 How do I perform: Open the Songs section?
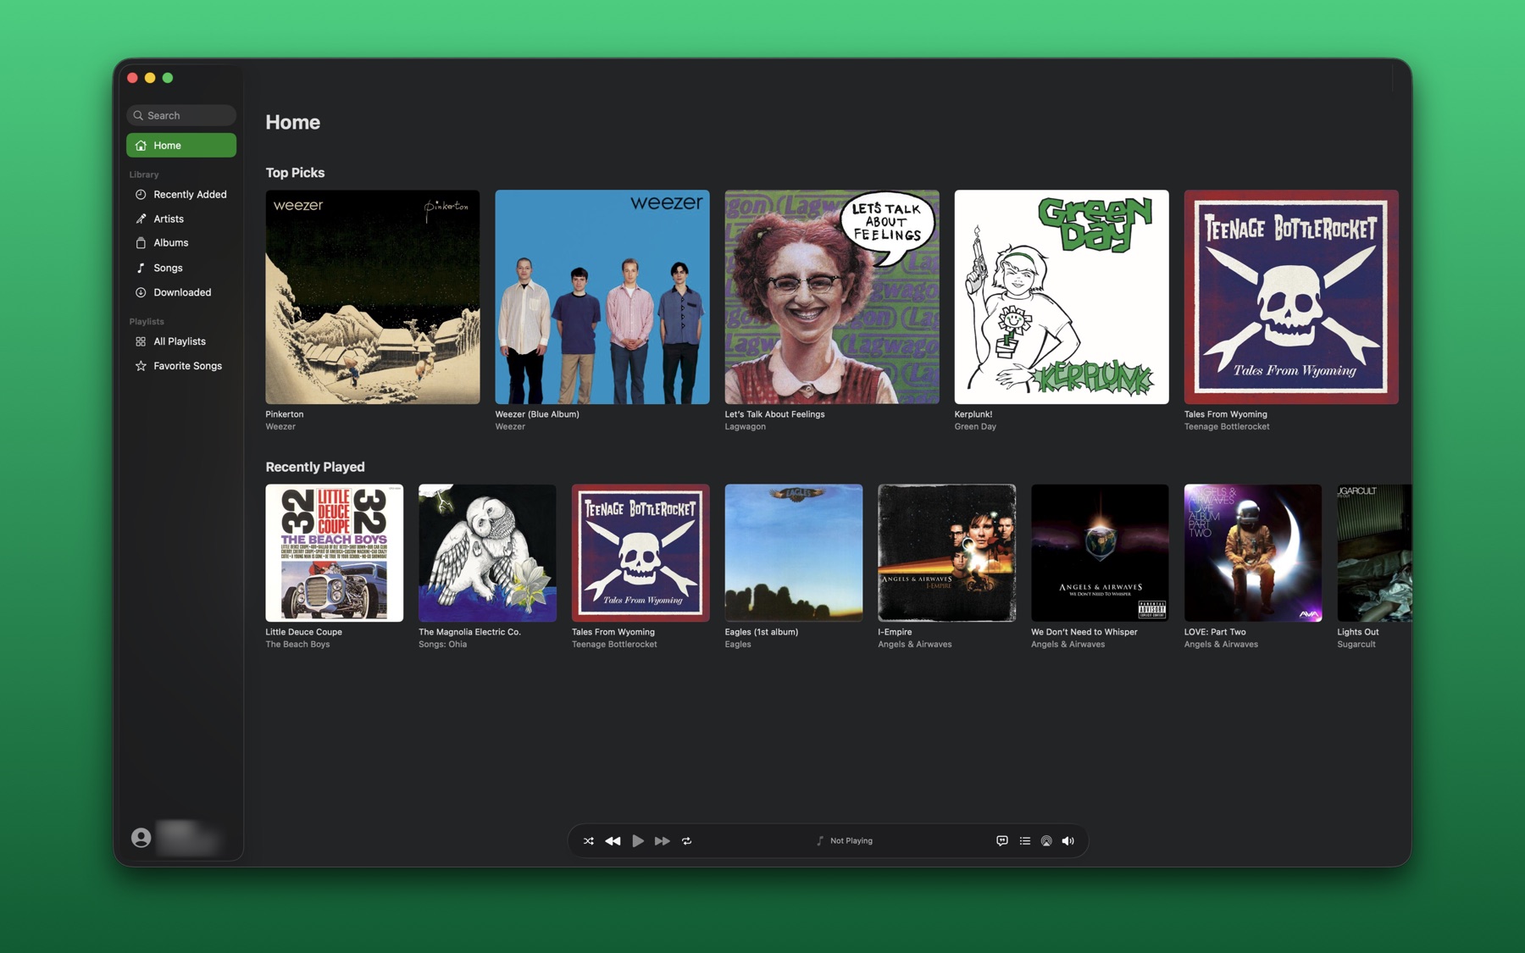tap(181, 268)
